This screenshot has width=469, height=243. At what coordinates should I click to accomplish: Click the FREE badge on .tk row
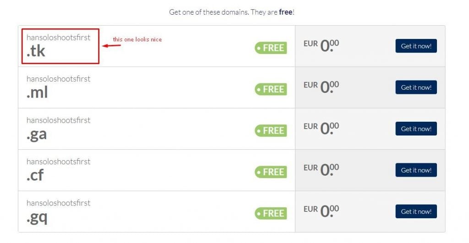coord(271,48)
